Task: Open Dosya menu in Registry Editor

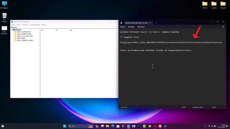Action: click(13, 25)
